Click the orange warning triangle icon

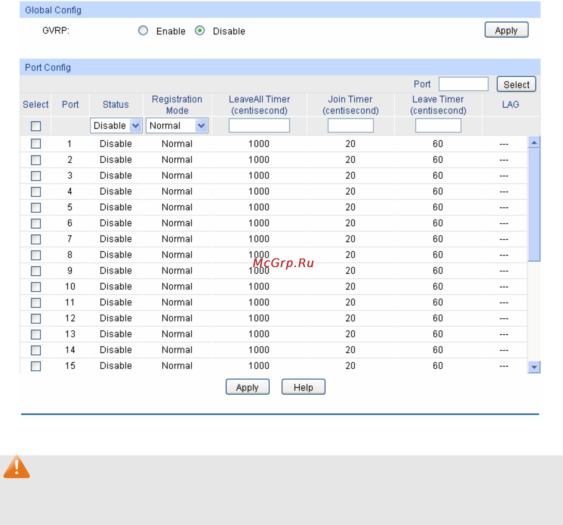17,467
